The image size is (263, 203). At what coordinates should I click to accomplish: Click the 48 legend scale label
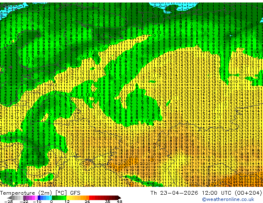click(x=119, y=201)
